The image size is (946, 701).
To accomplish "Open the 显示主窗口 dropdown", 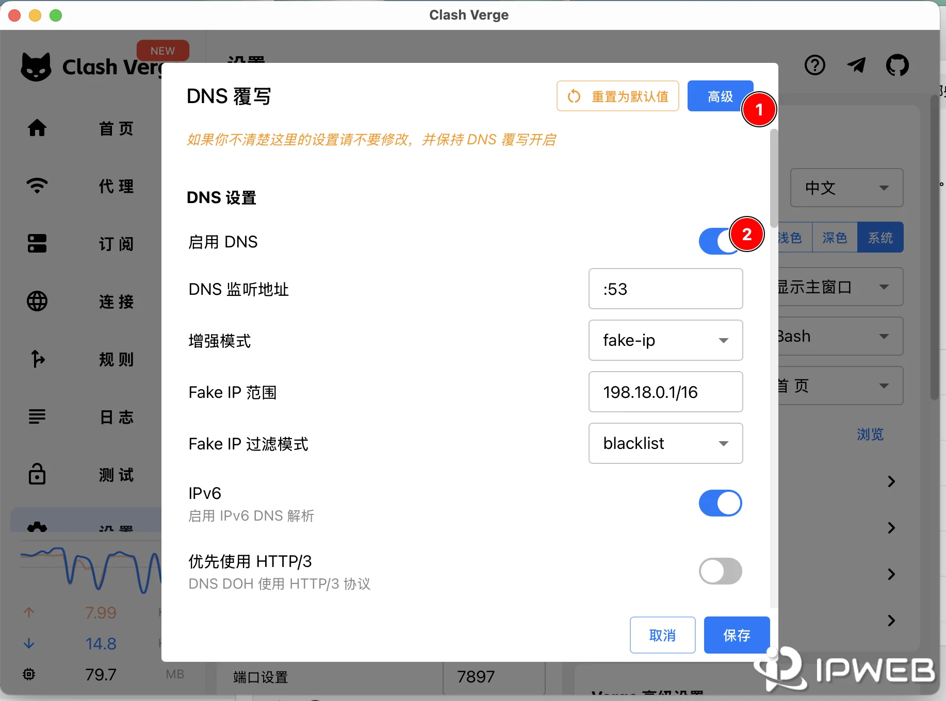I will coord(841,287).
